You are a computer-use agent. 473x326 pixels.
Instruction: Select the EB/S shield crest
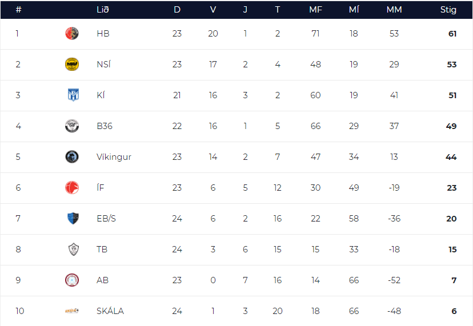click(x=73, y=218)
